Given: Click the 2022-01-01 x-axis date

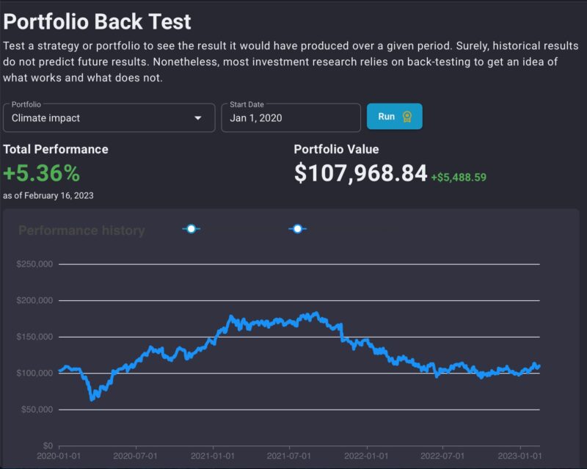Looking at the screenshot, I should [x=366, y=456].
